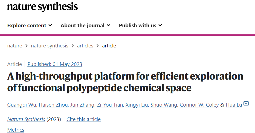255x133 pixels.
Task: Click the nature synthesis logo
Action: click(x=42, y=7)
